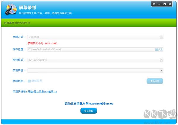Viewport: 178px width, 125px height.
Task: Click the save location path input field
Action: [x=89, y=49]
